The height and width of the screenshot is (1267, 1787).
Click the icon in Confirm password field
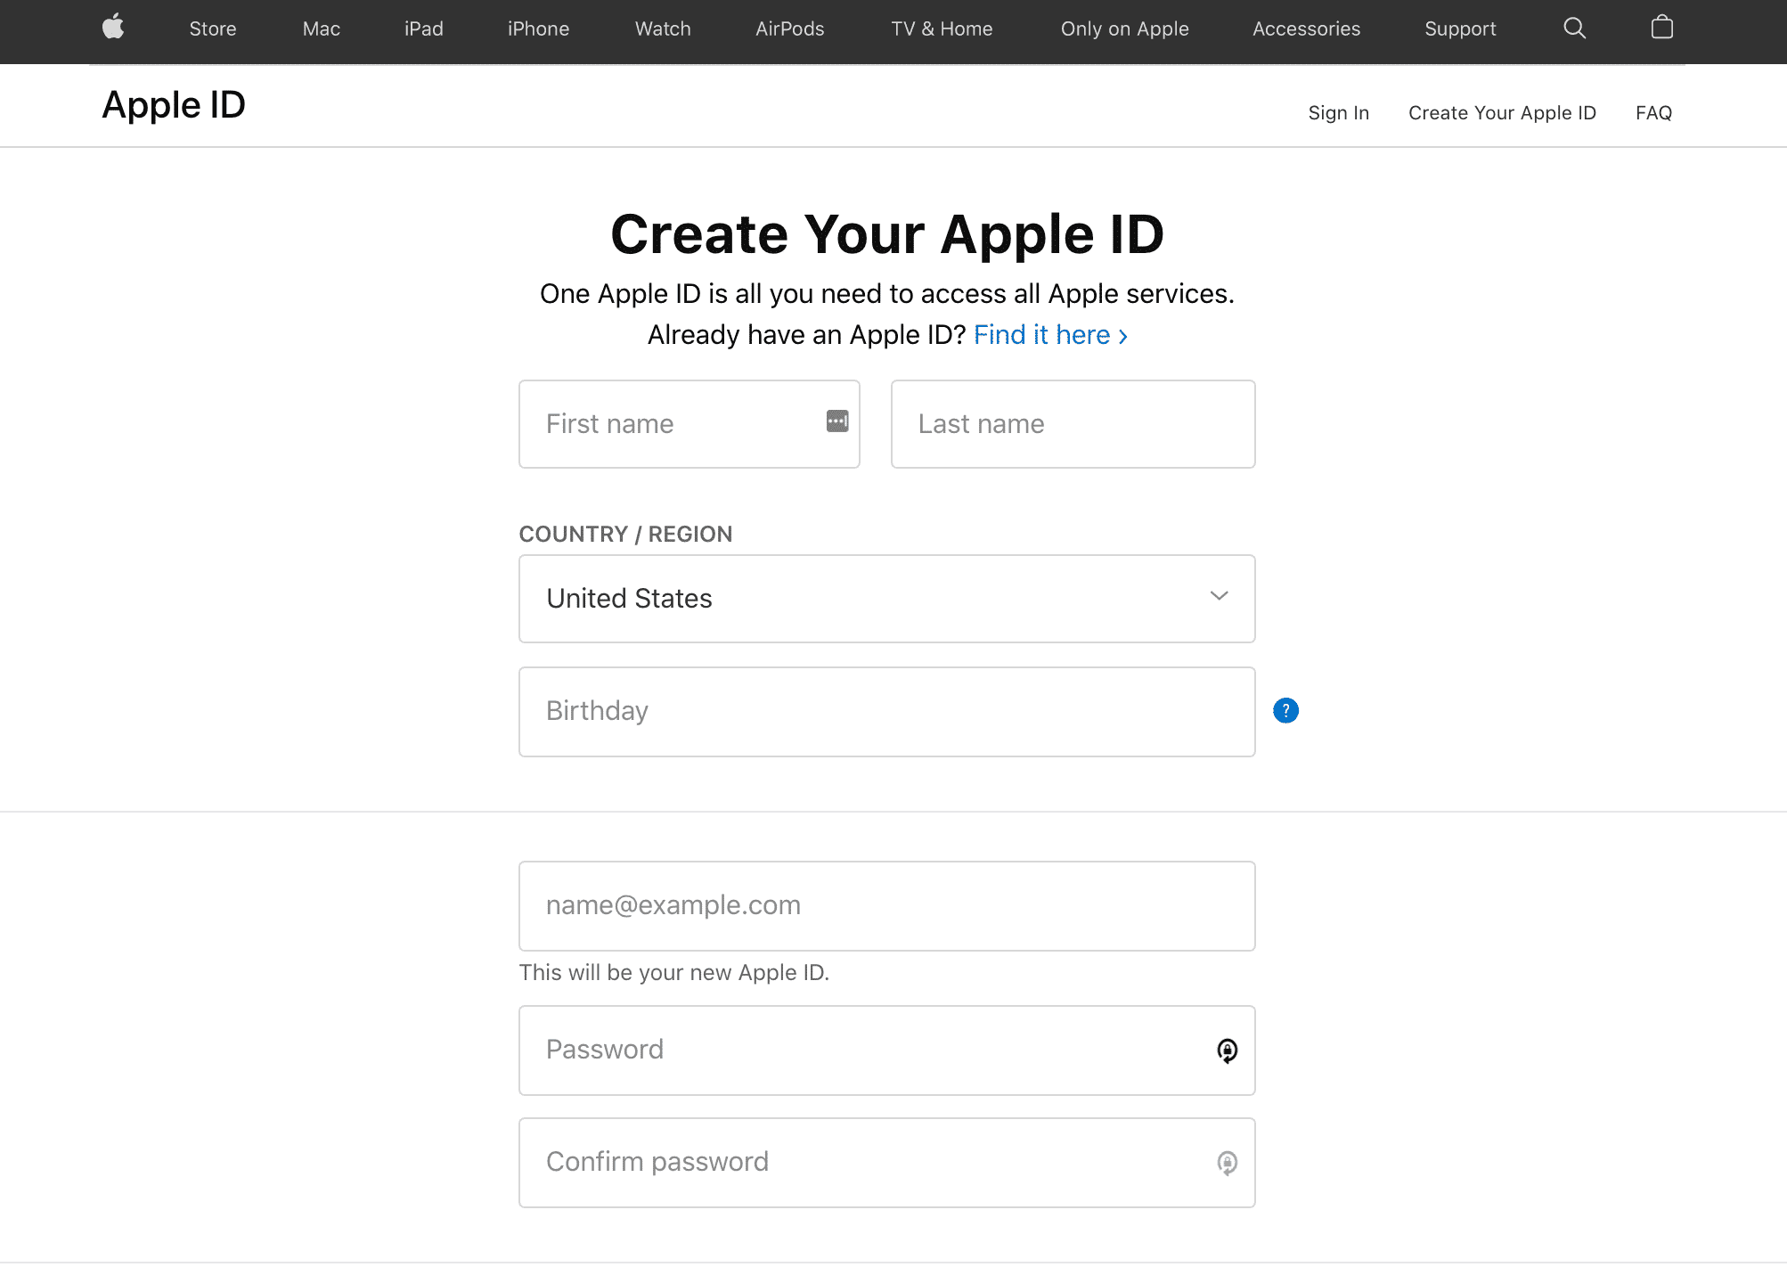(1227, 1164)
